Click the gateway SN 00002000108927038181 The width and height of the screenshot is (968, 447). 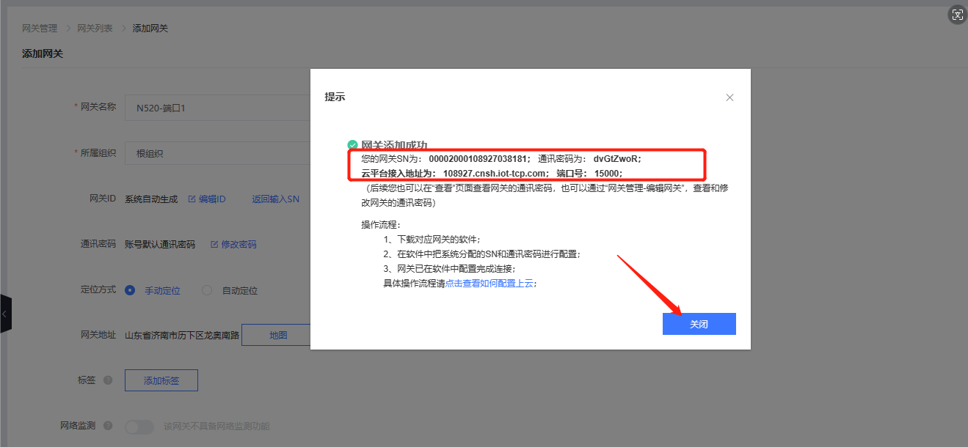(478, 159)
